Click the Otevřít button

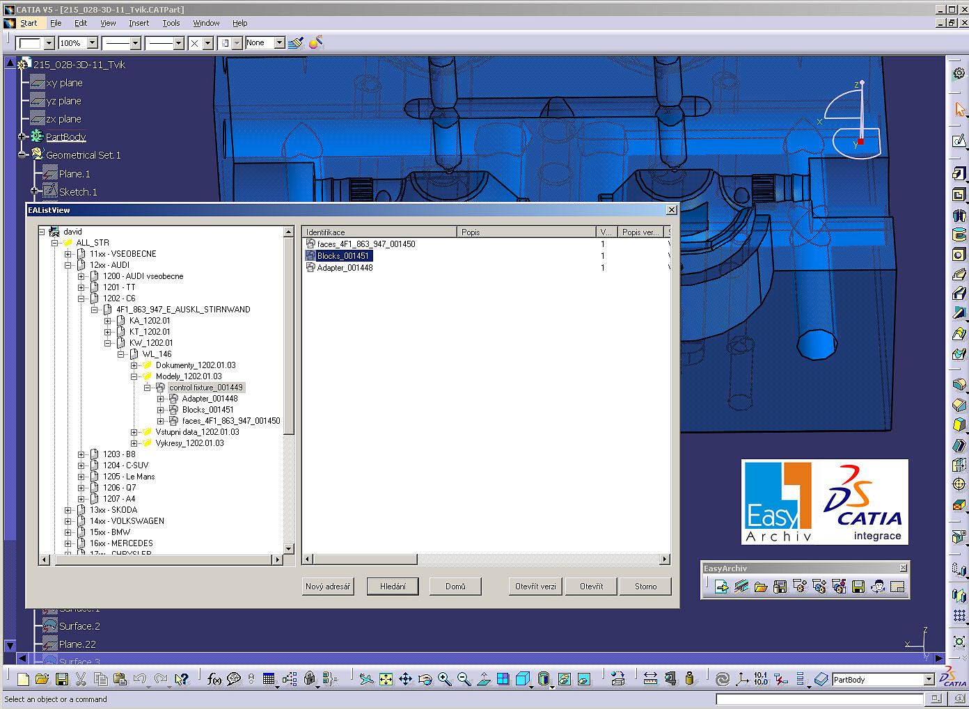click(592, 587)
